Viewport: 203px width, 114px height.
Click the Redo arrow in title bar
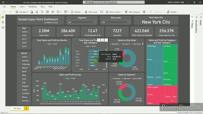pos(11,2)
